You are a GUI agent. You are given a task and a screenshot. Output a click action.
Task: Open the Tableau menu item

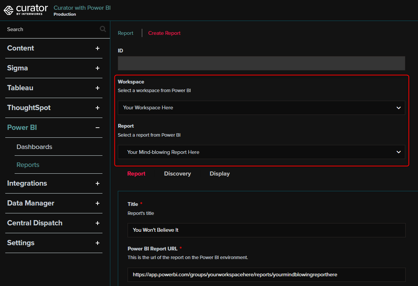[x=20, y=88]
